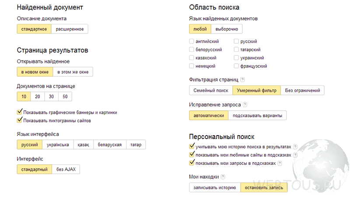Set documents per page to 20
The width and height of the screenshot is (350, 197).
[x=38, y=96]
